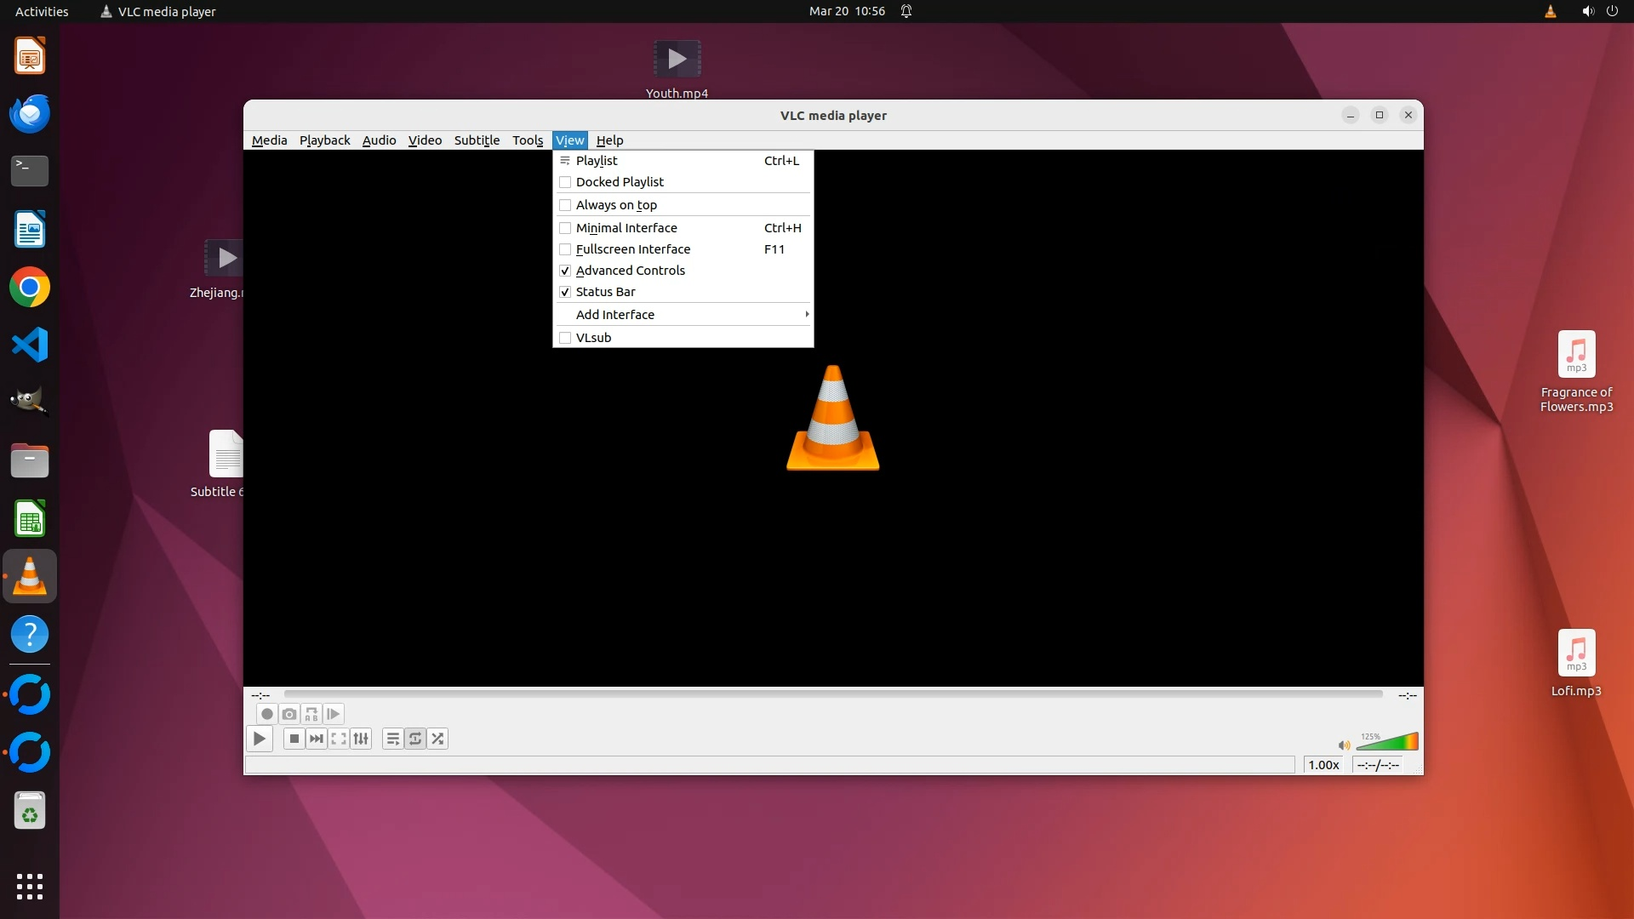Select Playlist from the View menu
1634x919 pixels.
[597, 161]
